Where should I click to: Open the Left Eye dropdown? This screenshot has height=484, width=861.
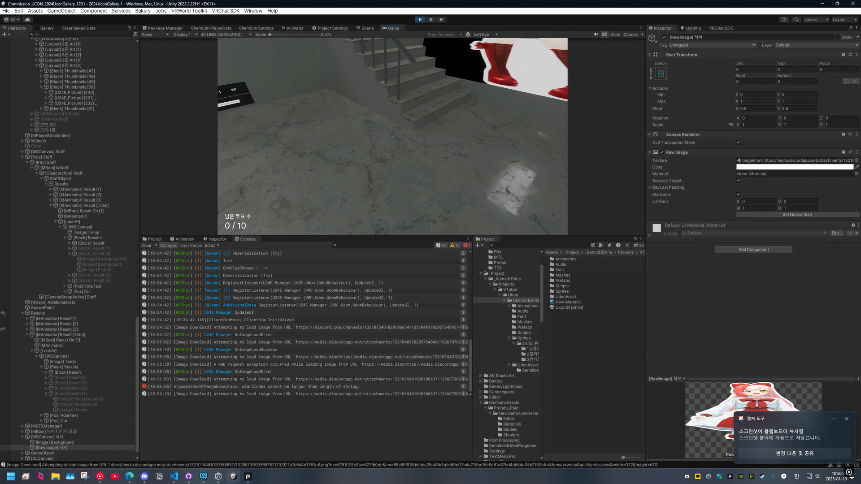click(486, 35)
